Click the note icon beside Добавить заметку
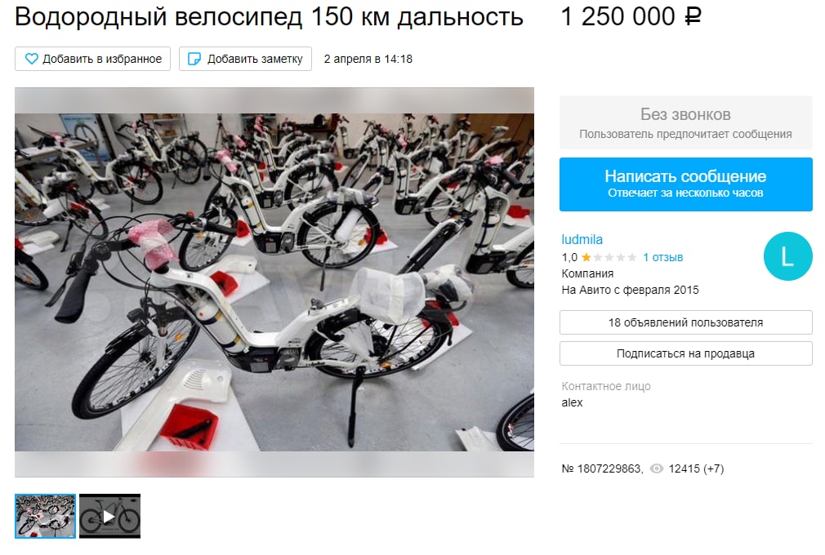Screen dimensions: 825x555 (194, 59)
